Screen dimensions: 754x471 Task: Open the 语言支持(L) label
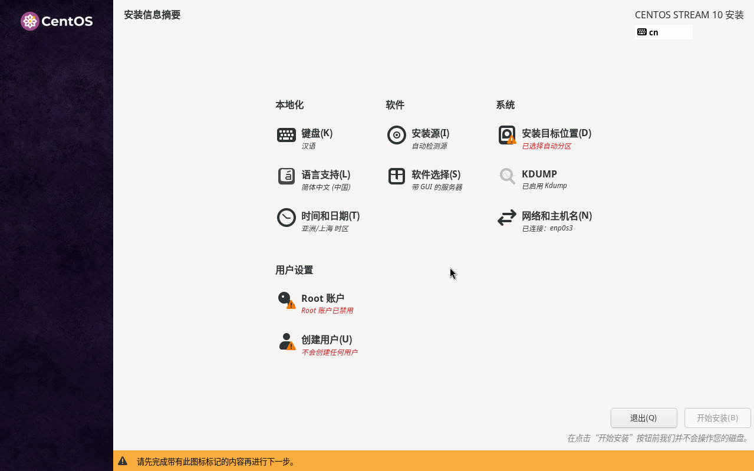(326, 174)
